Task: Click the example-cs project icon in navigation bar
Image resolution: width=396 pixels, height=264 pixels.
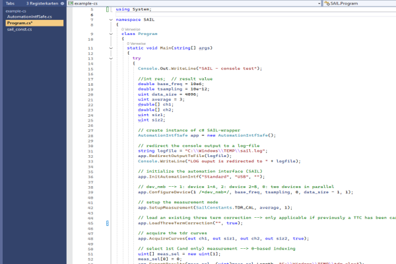Action: click(x=71, y=3)
